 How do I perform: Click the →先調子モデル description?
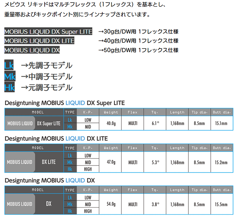tap(47, 65)
